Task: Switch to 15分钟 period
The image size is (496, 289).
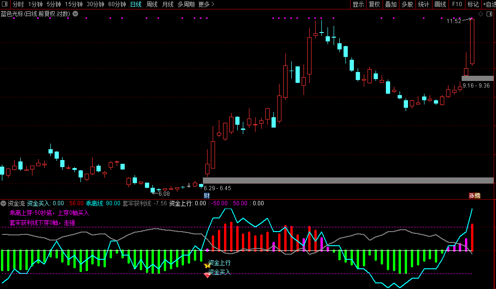Action: [74, 4]
